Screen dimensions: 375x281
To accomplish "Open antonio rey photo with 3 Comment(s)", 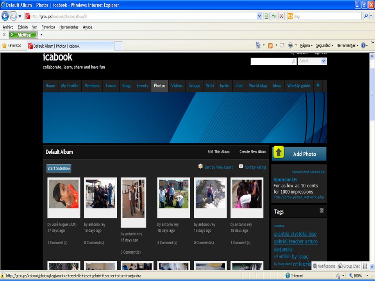I will coord(133,202).
